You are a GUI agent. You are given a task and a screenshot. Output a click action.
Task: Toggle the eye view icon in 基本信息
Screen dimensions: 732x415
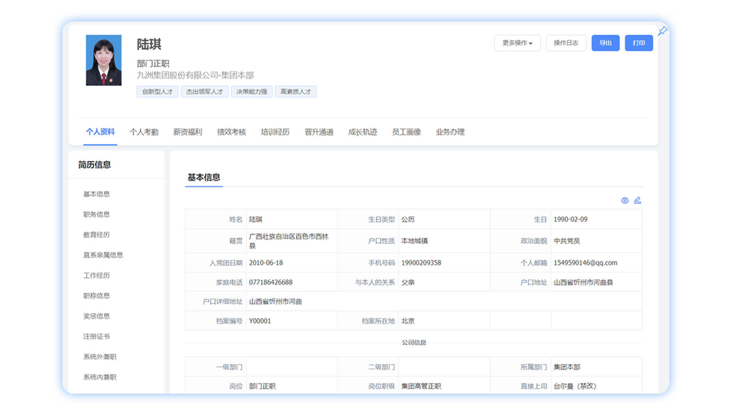[x=625, y=200]
